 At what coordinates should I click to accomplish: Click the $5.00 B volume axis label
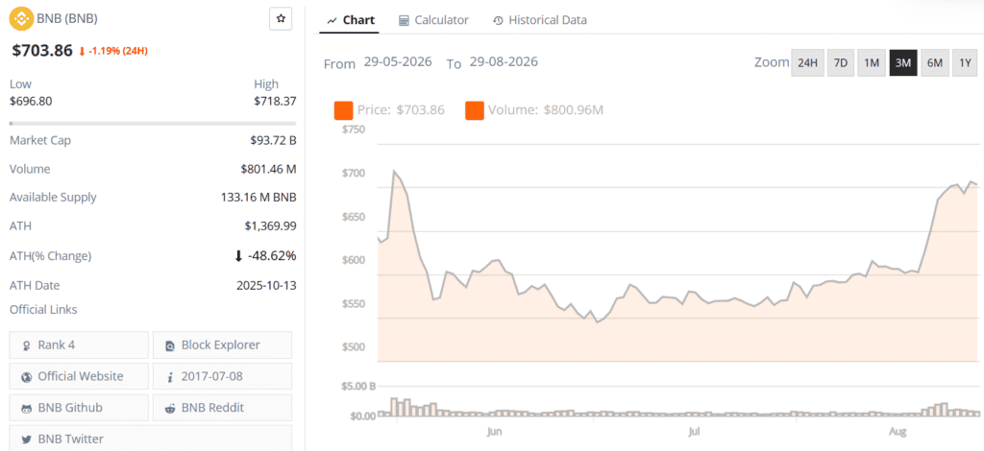point(358,386)
